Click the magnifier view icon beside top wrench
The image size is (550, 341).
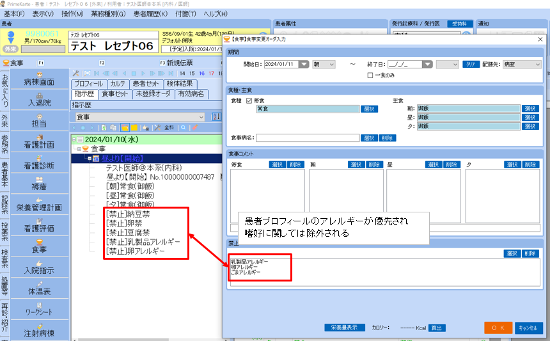pos(87,74)
